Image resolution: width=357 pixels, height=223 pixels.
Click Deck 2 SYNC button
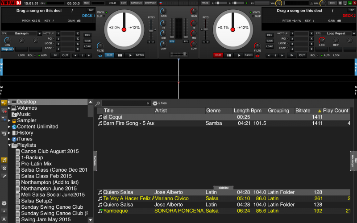pyautogui.click(x=249, y=55)
